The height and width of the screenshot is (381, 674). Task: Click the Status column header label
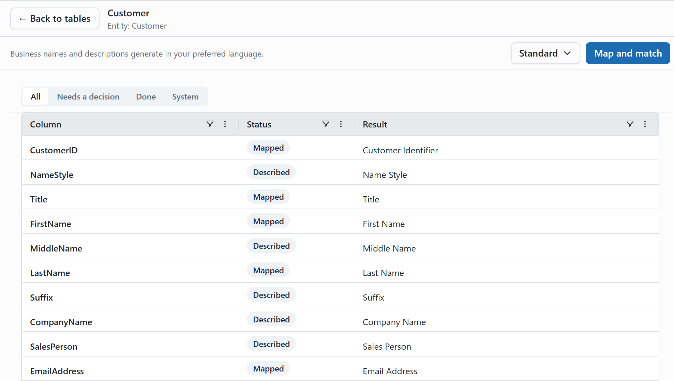259,124
